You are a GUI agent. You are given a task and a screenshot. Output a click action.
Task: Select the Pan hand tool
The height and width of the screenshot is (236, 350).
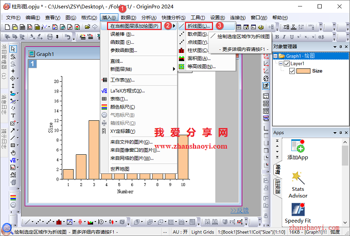pyautogui.click(x=13, y=153)
